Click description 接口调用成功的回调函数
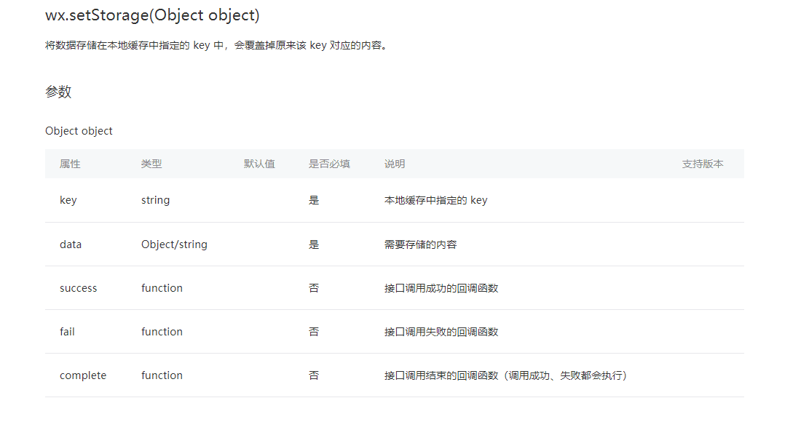This screenshot has width=809, height=422. point(441,288)
